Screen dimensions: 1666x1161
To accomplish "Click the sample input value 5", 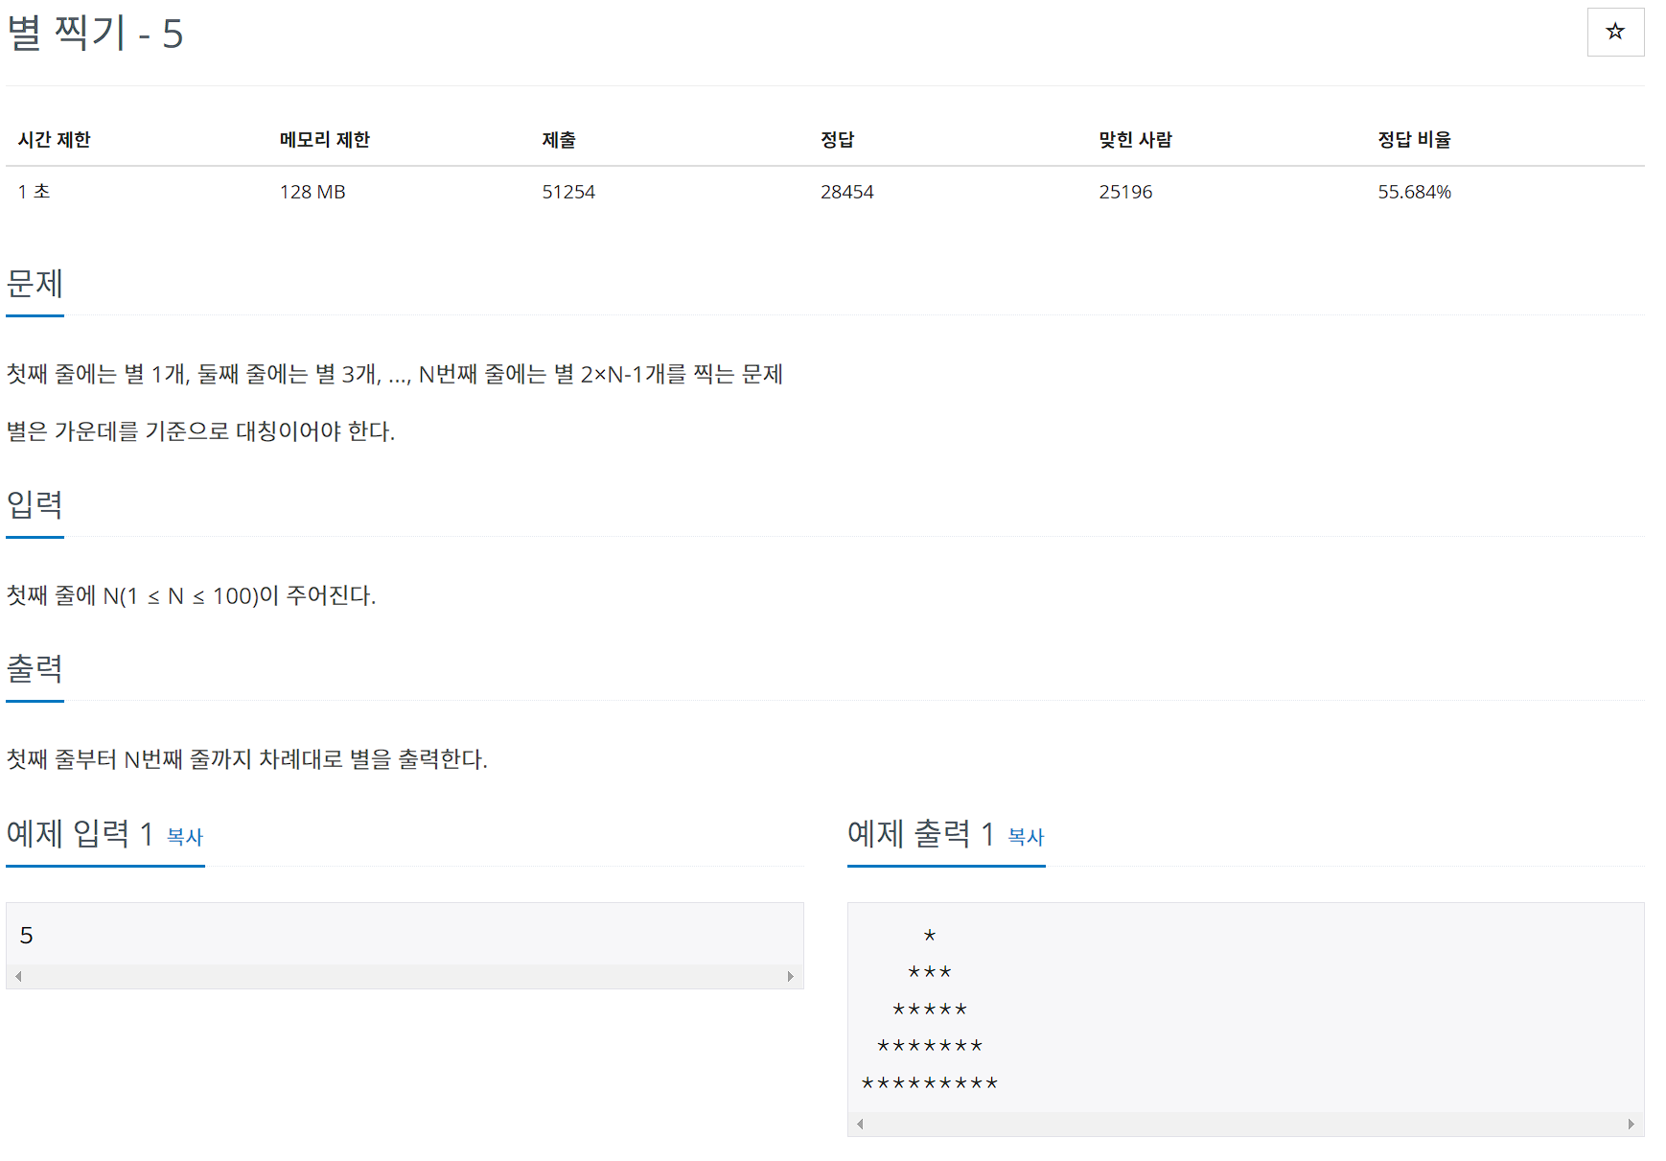I will (x=27, y=936).
